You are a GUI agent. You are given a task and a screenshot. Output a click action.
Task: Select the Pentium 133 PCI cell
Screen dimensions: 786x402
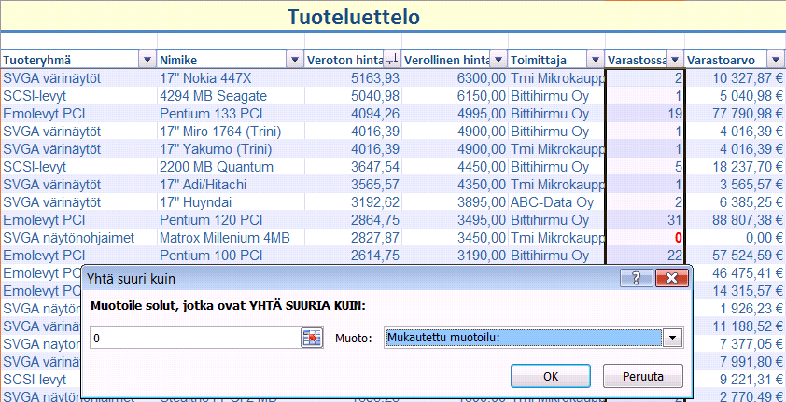[x=231, y=114]
